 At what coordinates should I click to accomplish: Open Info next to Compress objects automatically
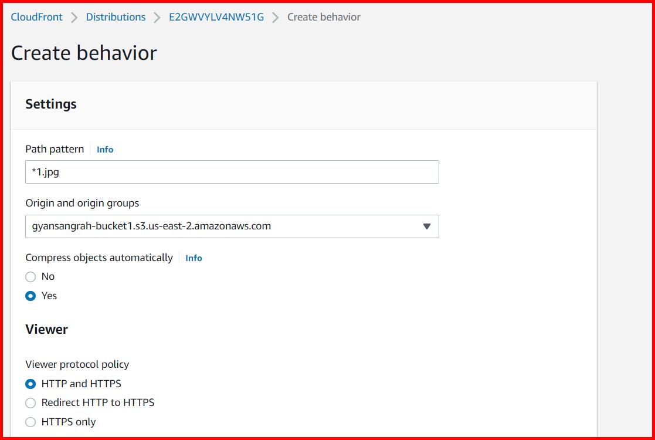[x=194, y=258]
